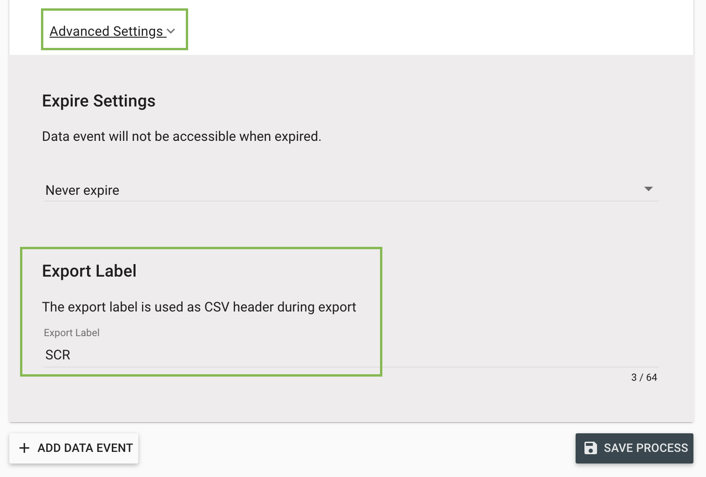The width and height of the screenshot is (706, 477).
Task: Click the 3/64 character counter
Action: pyautogui.click(x=644, y=377)
